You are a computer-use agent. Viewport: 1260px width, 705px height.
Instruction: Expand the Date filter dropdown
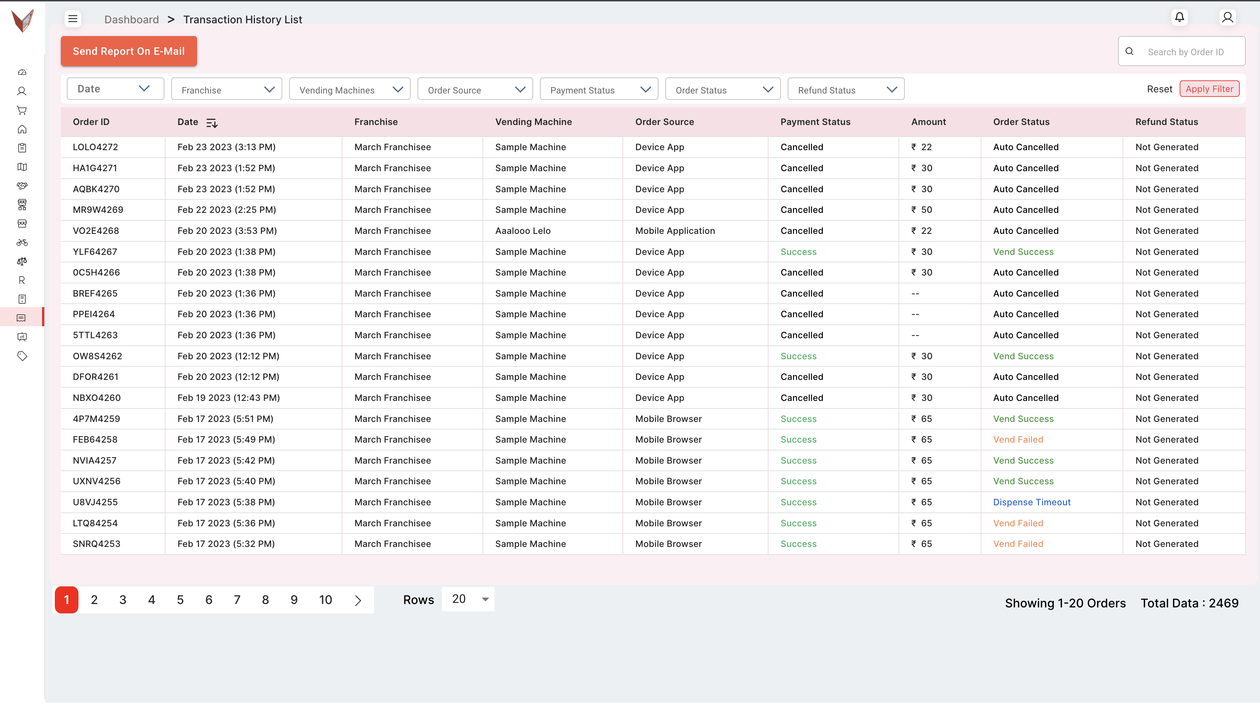(x=115, y=89)
